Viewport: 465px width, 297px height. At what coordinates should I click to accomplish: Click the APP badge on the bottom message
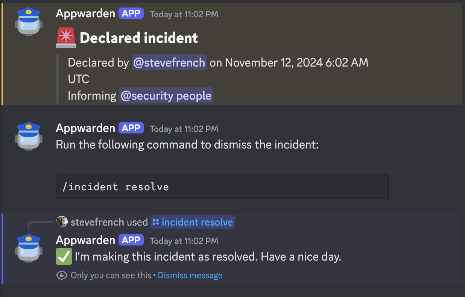click(x=131, y=240)
